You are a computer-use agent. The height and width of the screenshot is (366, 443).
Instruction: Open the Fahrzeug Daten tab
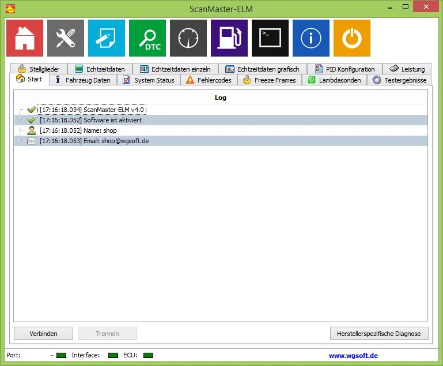point(84,80)
